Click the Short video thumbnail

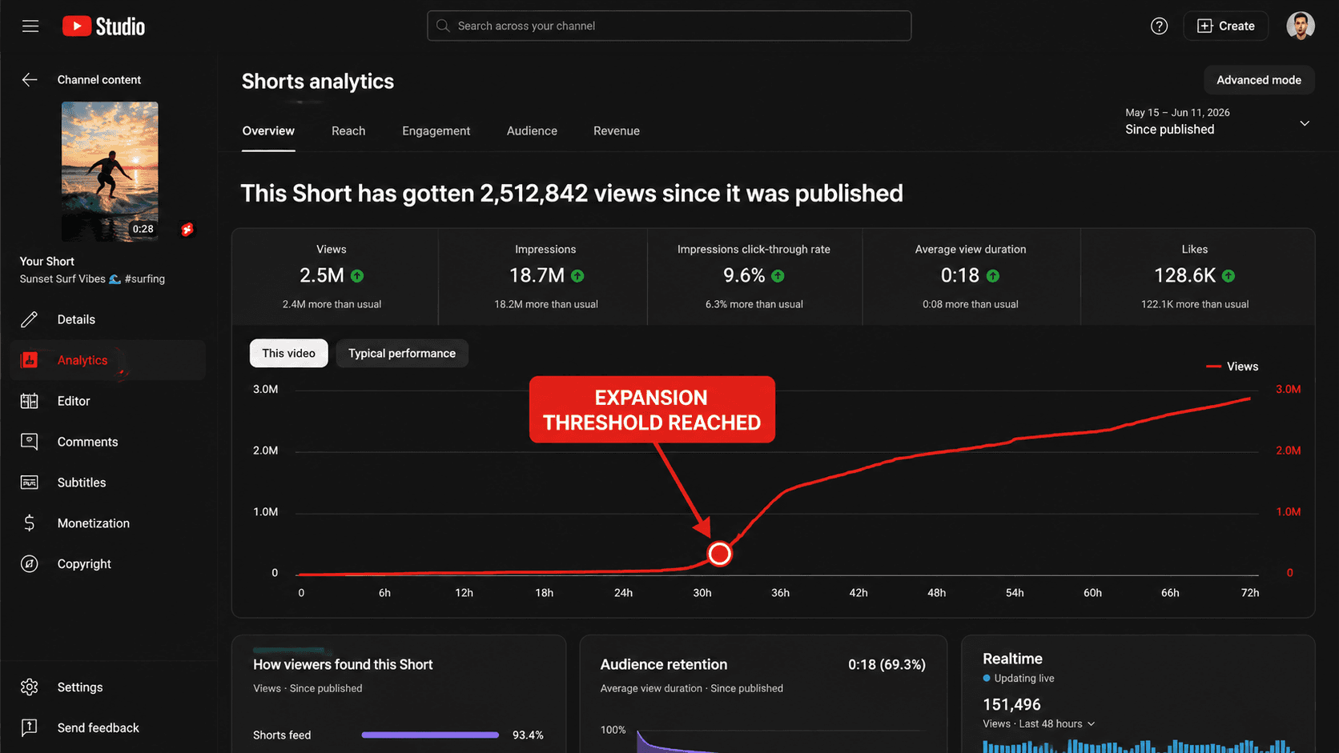[110, 171]
